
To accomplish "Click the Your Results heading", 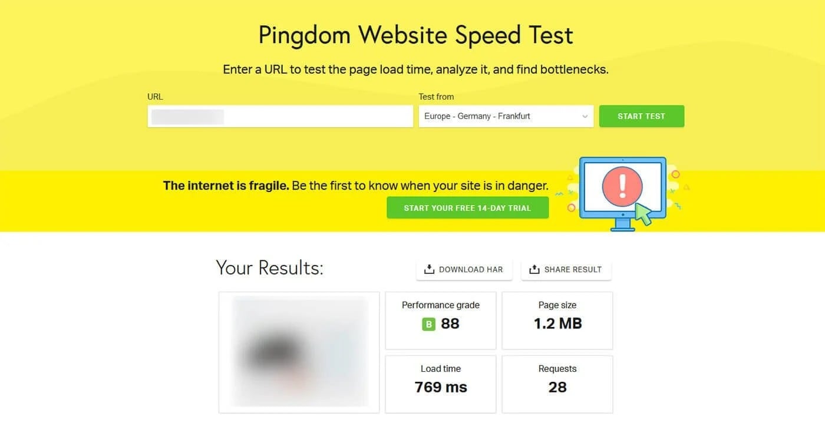I will (269, 268).
